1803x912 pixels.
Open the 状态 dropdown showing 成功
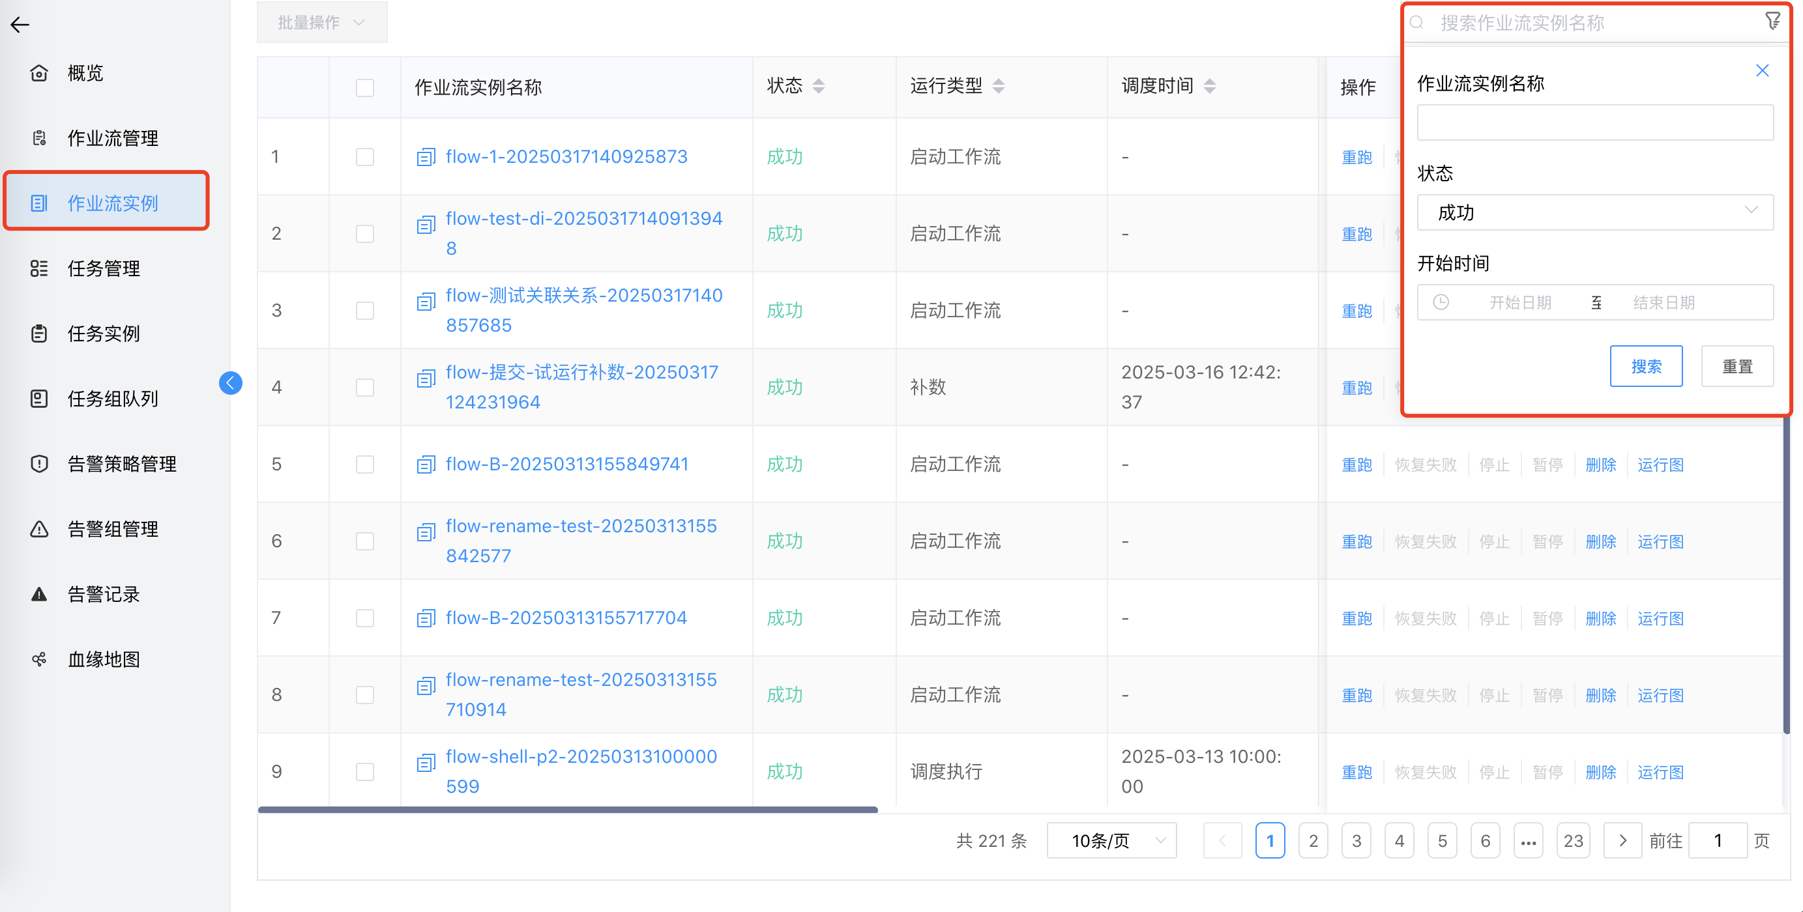1594,212
